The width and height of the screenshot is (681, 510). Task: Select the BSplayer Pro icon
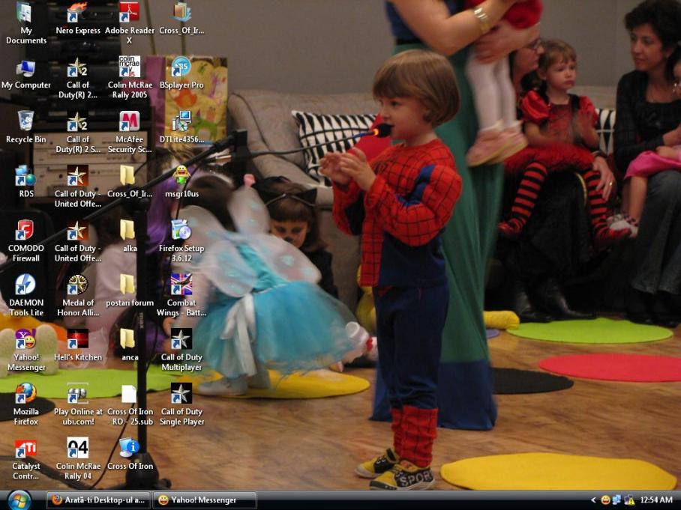point(181,67)
